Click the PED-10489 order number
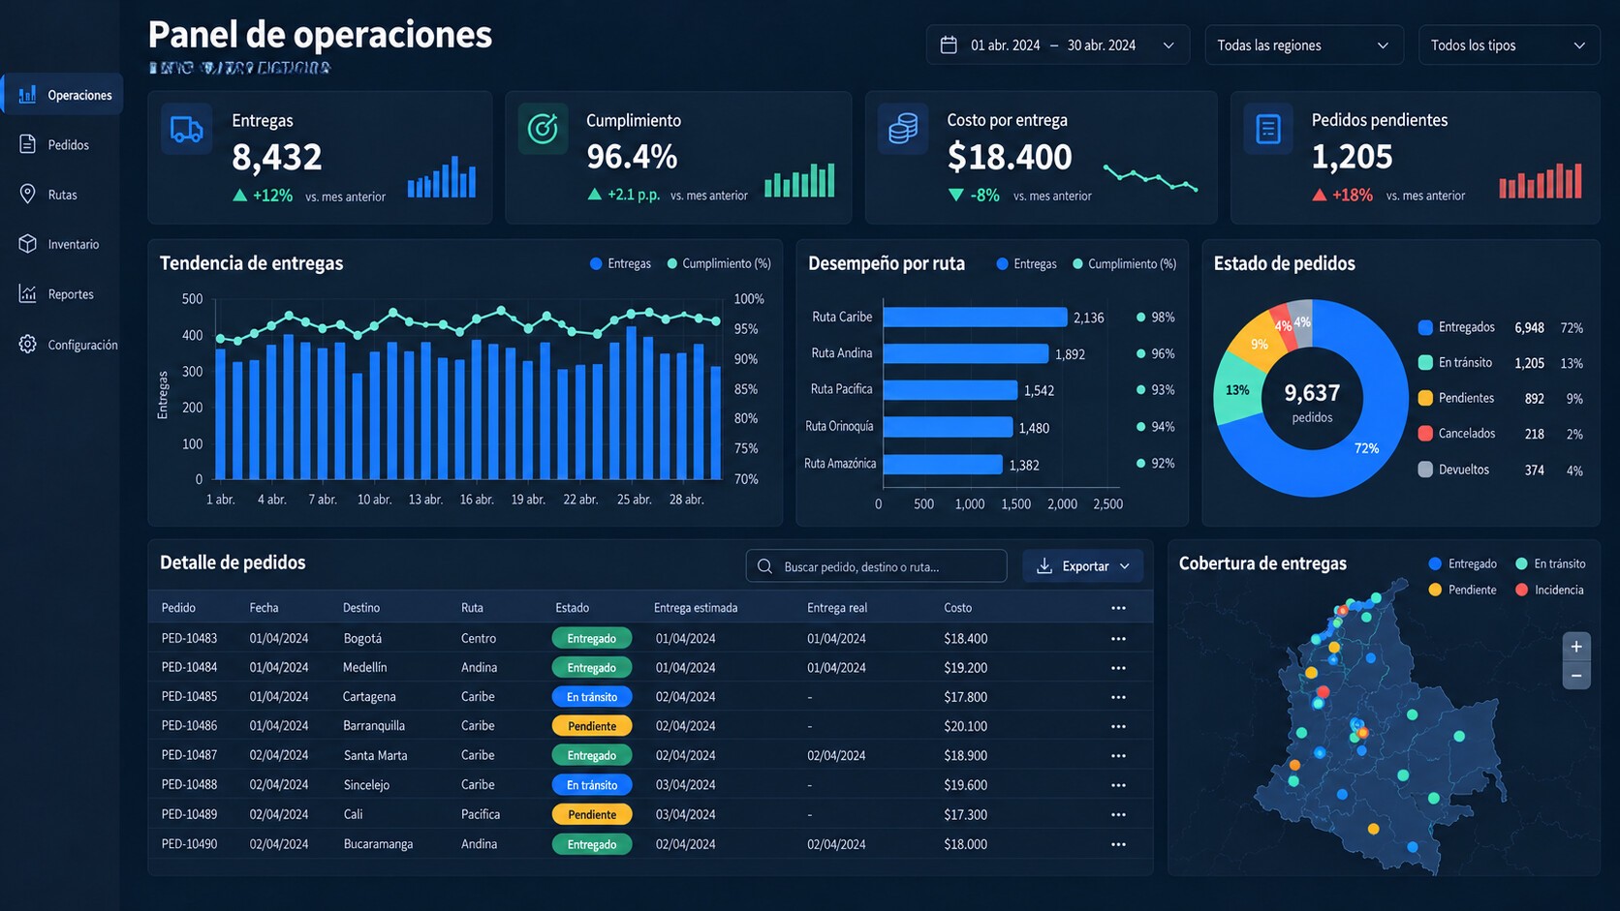This screenshot has height=911, width=1620. pyautogui.click(x=189, y=814)
